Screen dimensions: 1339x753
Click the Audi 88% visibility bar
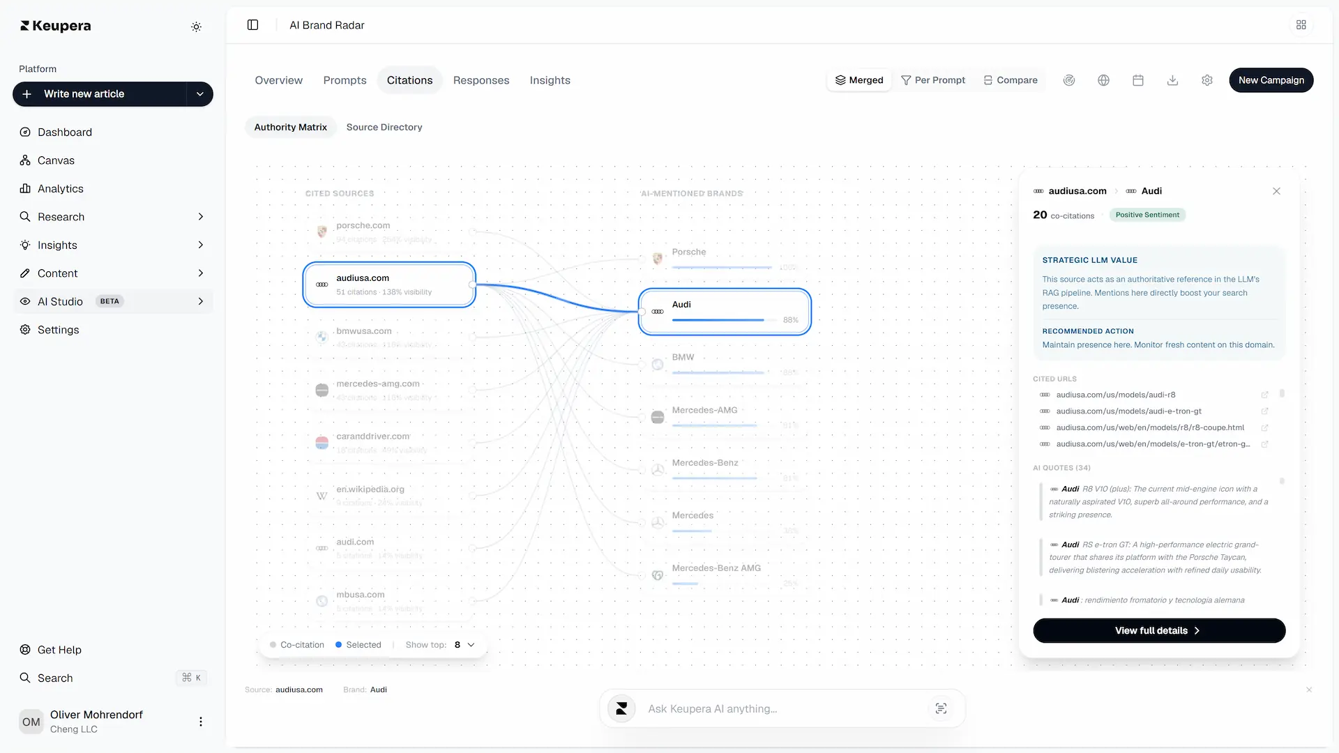click(724, 320)
